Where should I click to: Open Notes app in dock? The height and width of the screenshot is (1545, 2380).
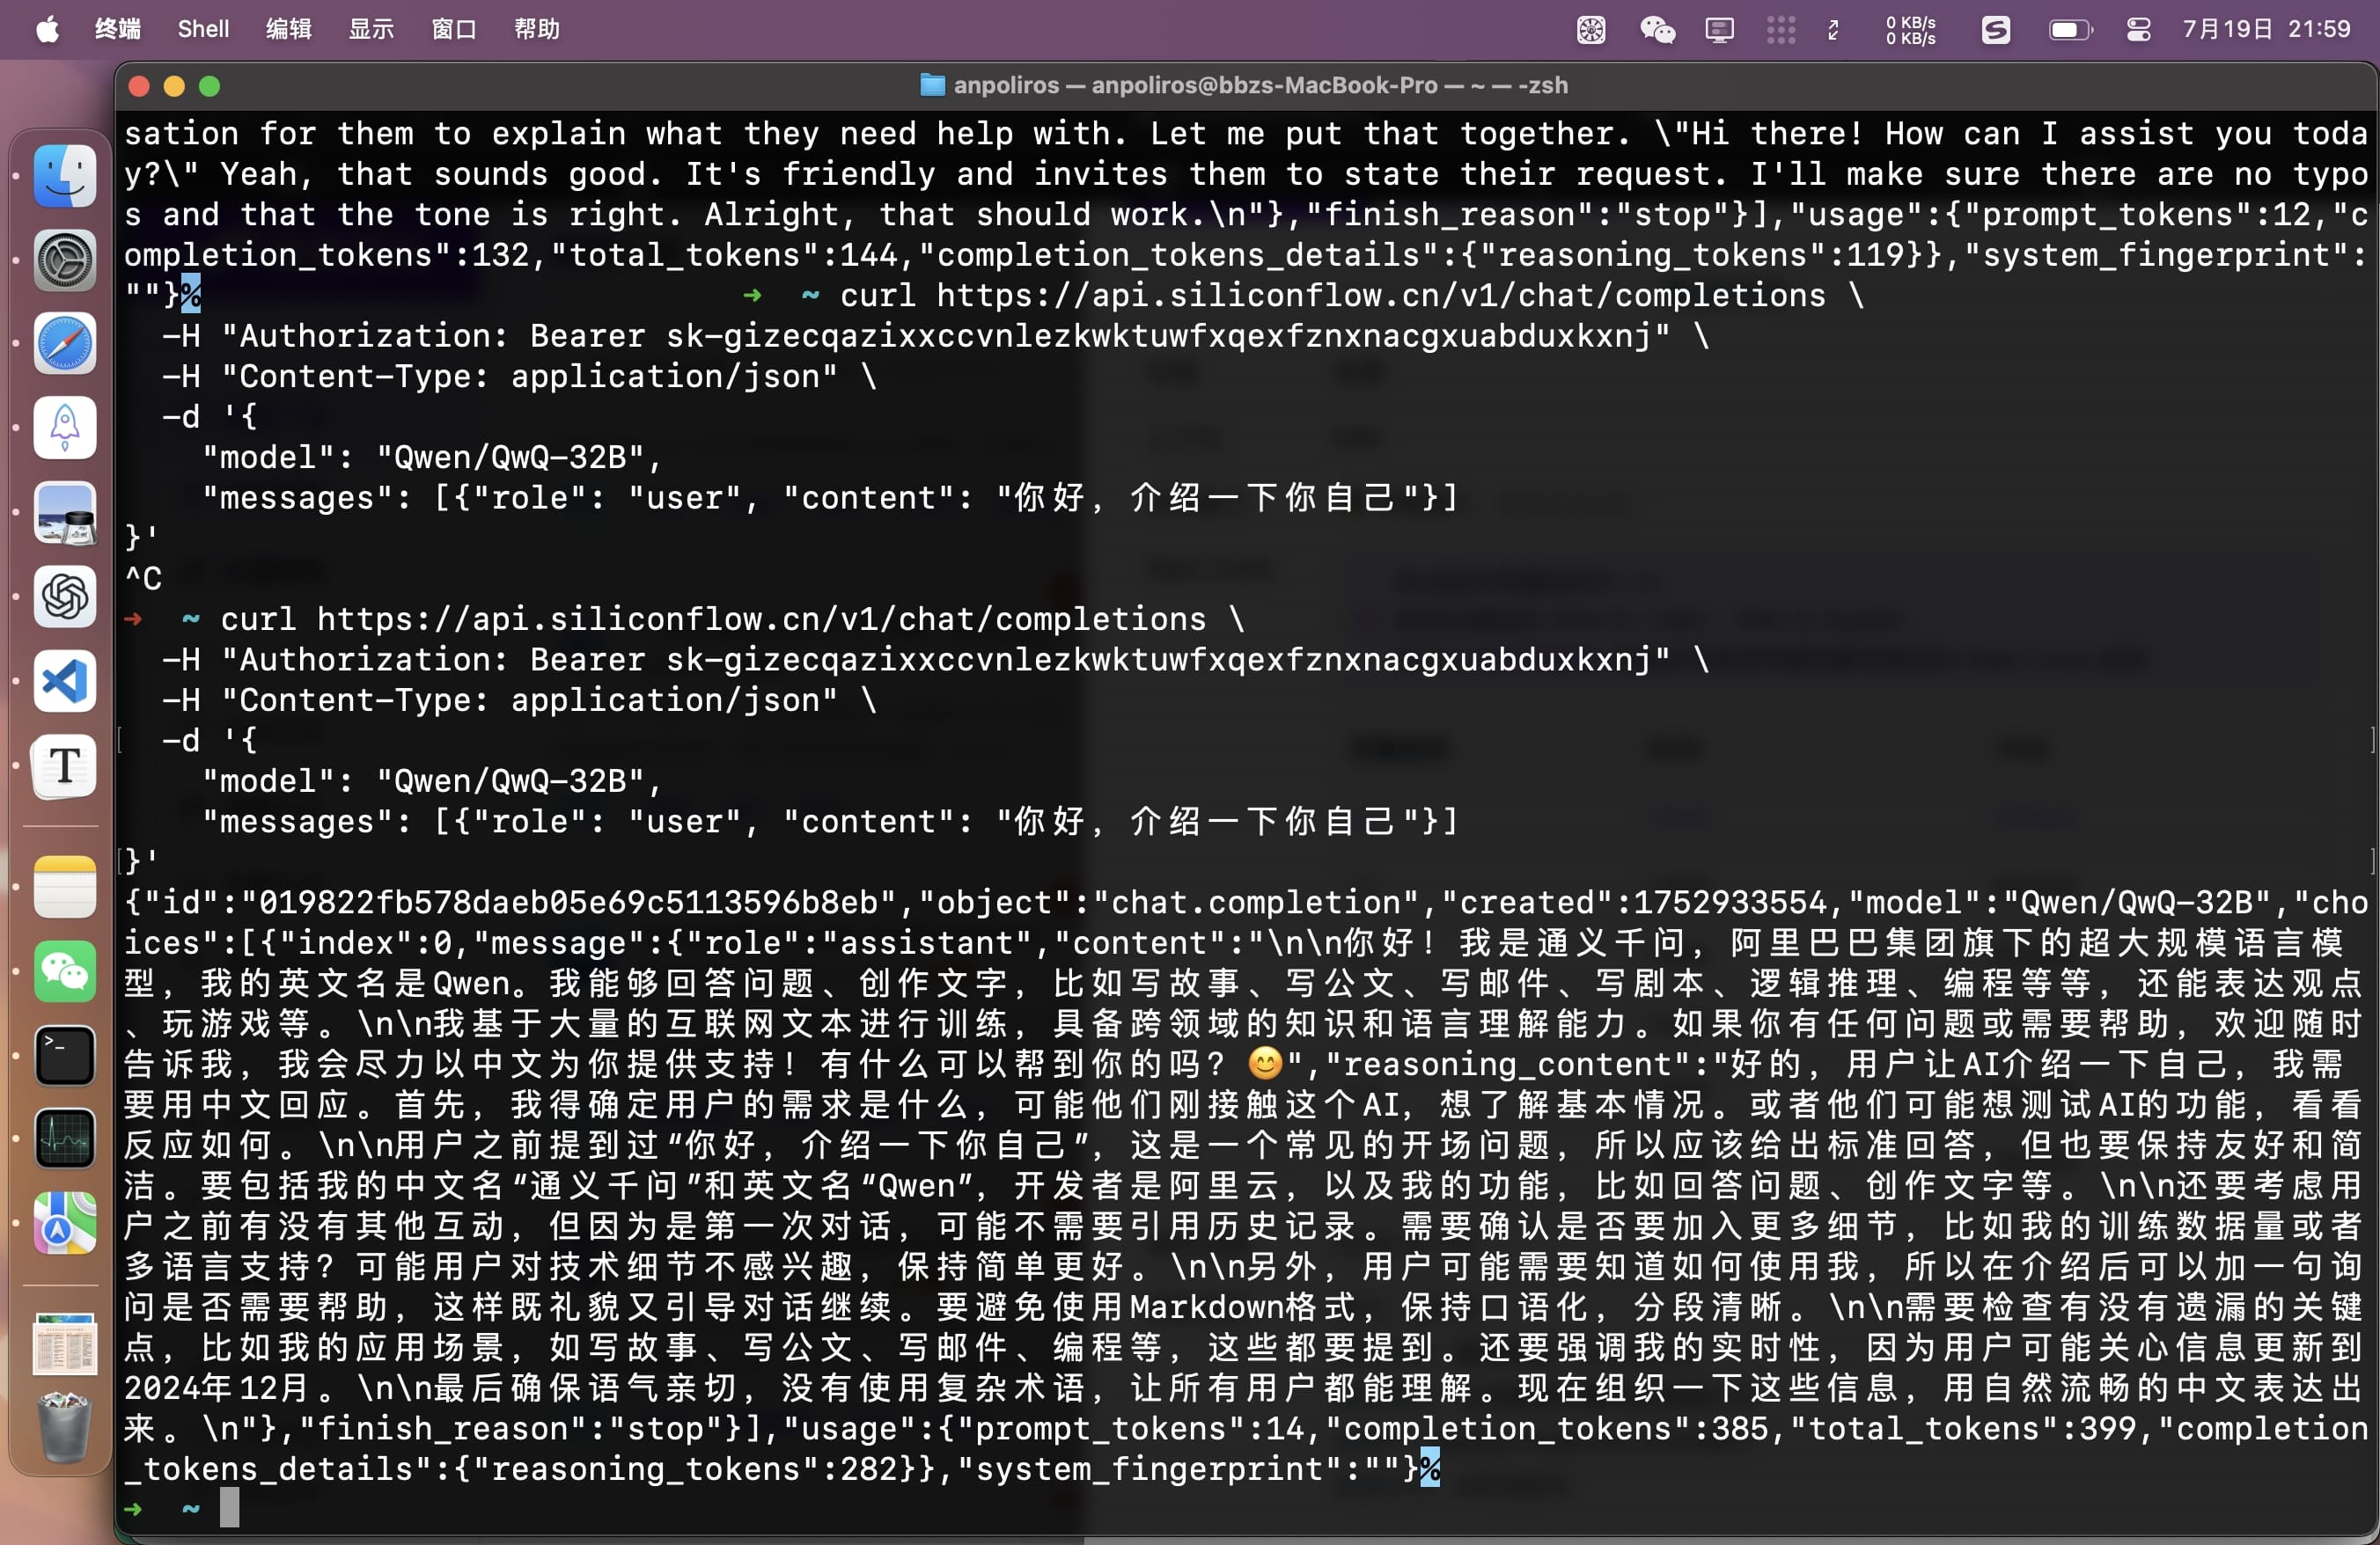65,888
